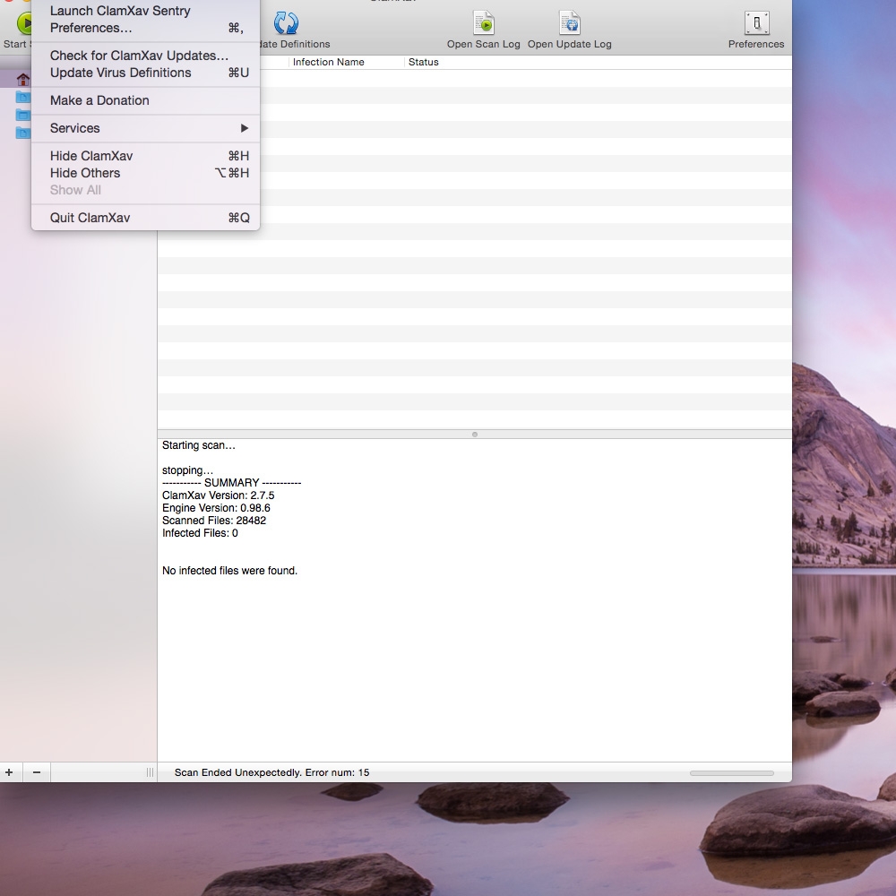The height and width of the screenshot is (896, 896).
Task: Click the green Start Scan toolbar icon
Action: [x=24, y=23]
